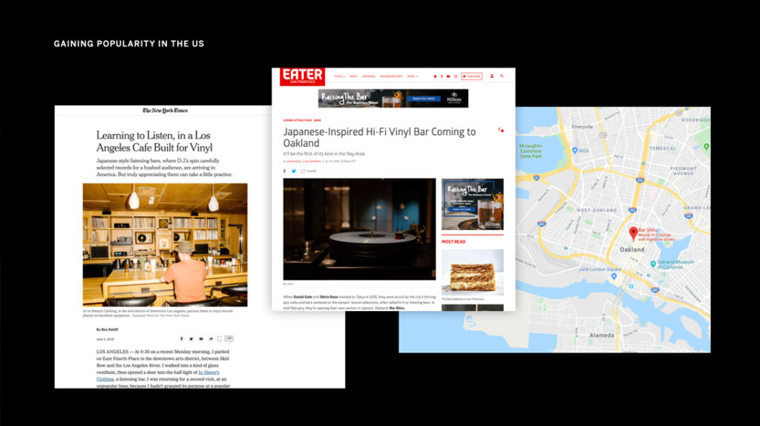Share NYT article on Facebook icon
This screenshot has width=760, height=426.
pos(181,338)
